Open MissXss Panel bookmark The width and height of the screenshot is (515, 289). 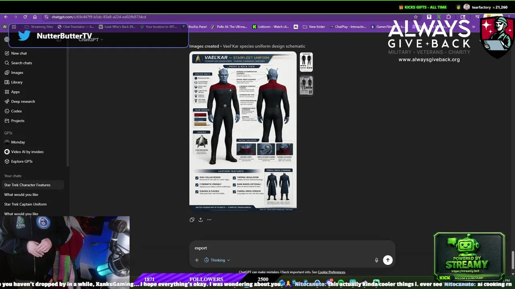click(194, 26)
